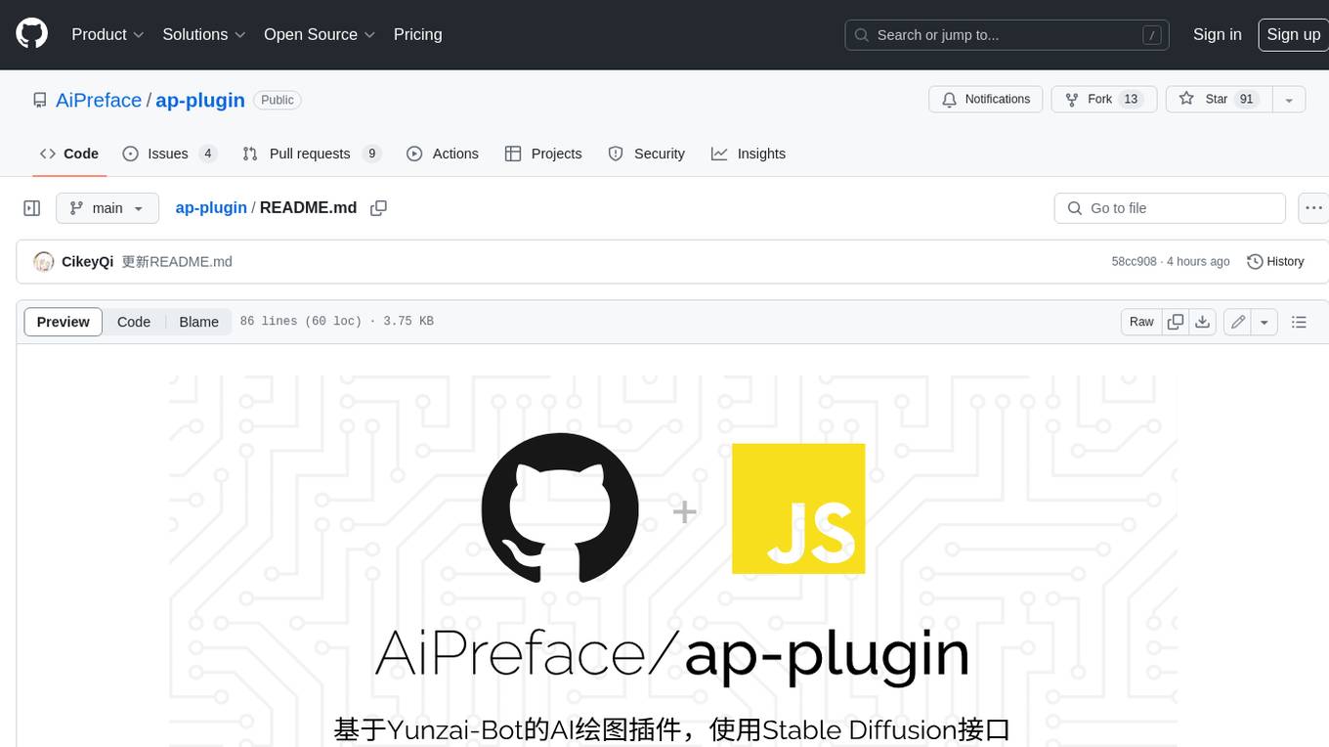Image resolution: width=1329 pixels, height=747 pixels.
Task: Open the main branch selector
Action: click(x=107, y=208)
